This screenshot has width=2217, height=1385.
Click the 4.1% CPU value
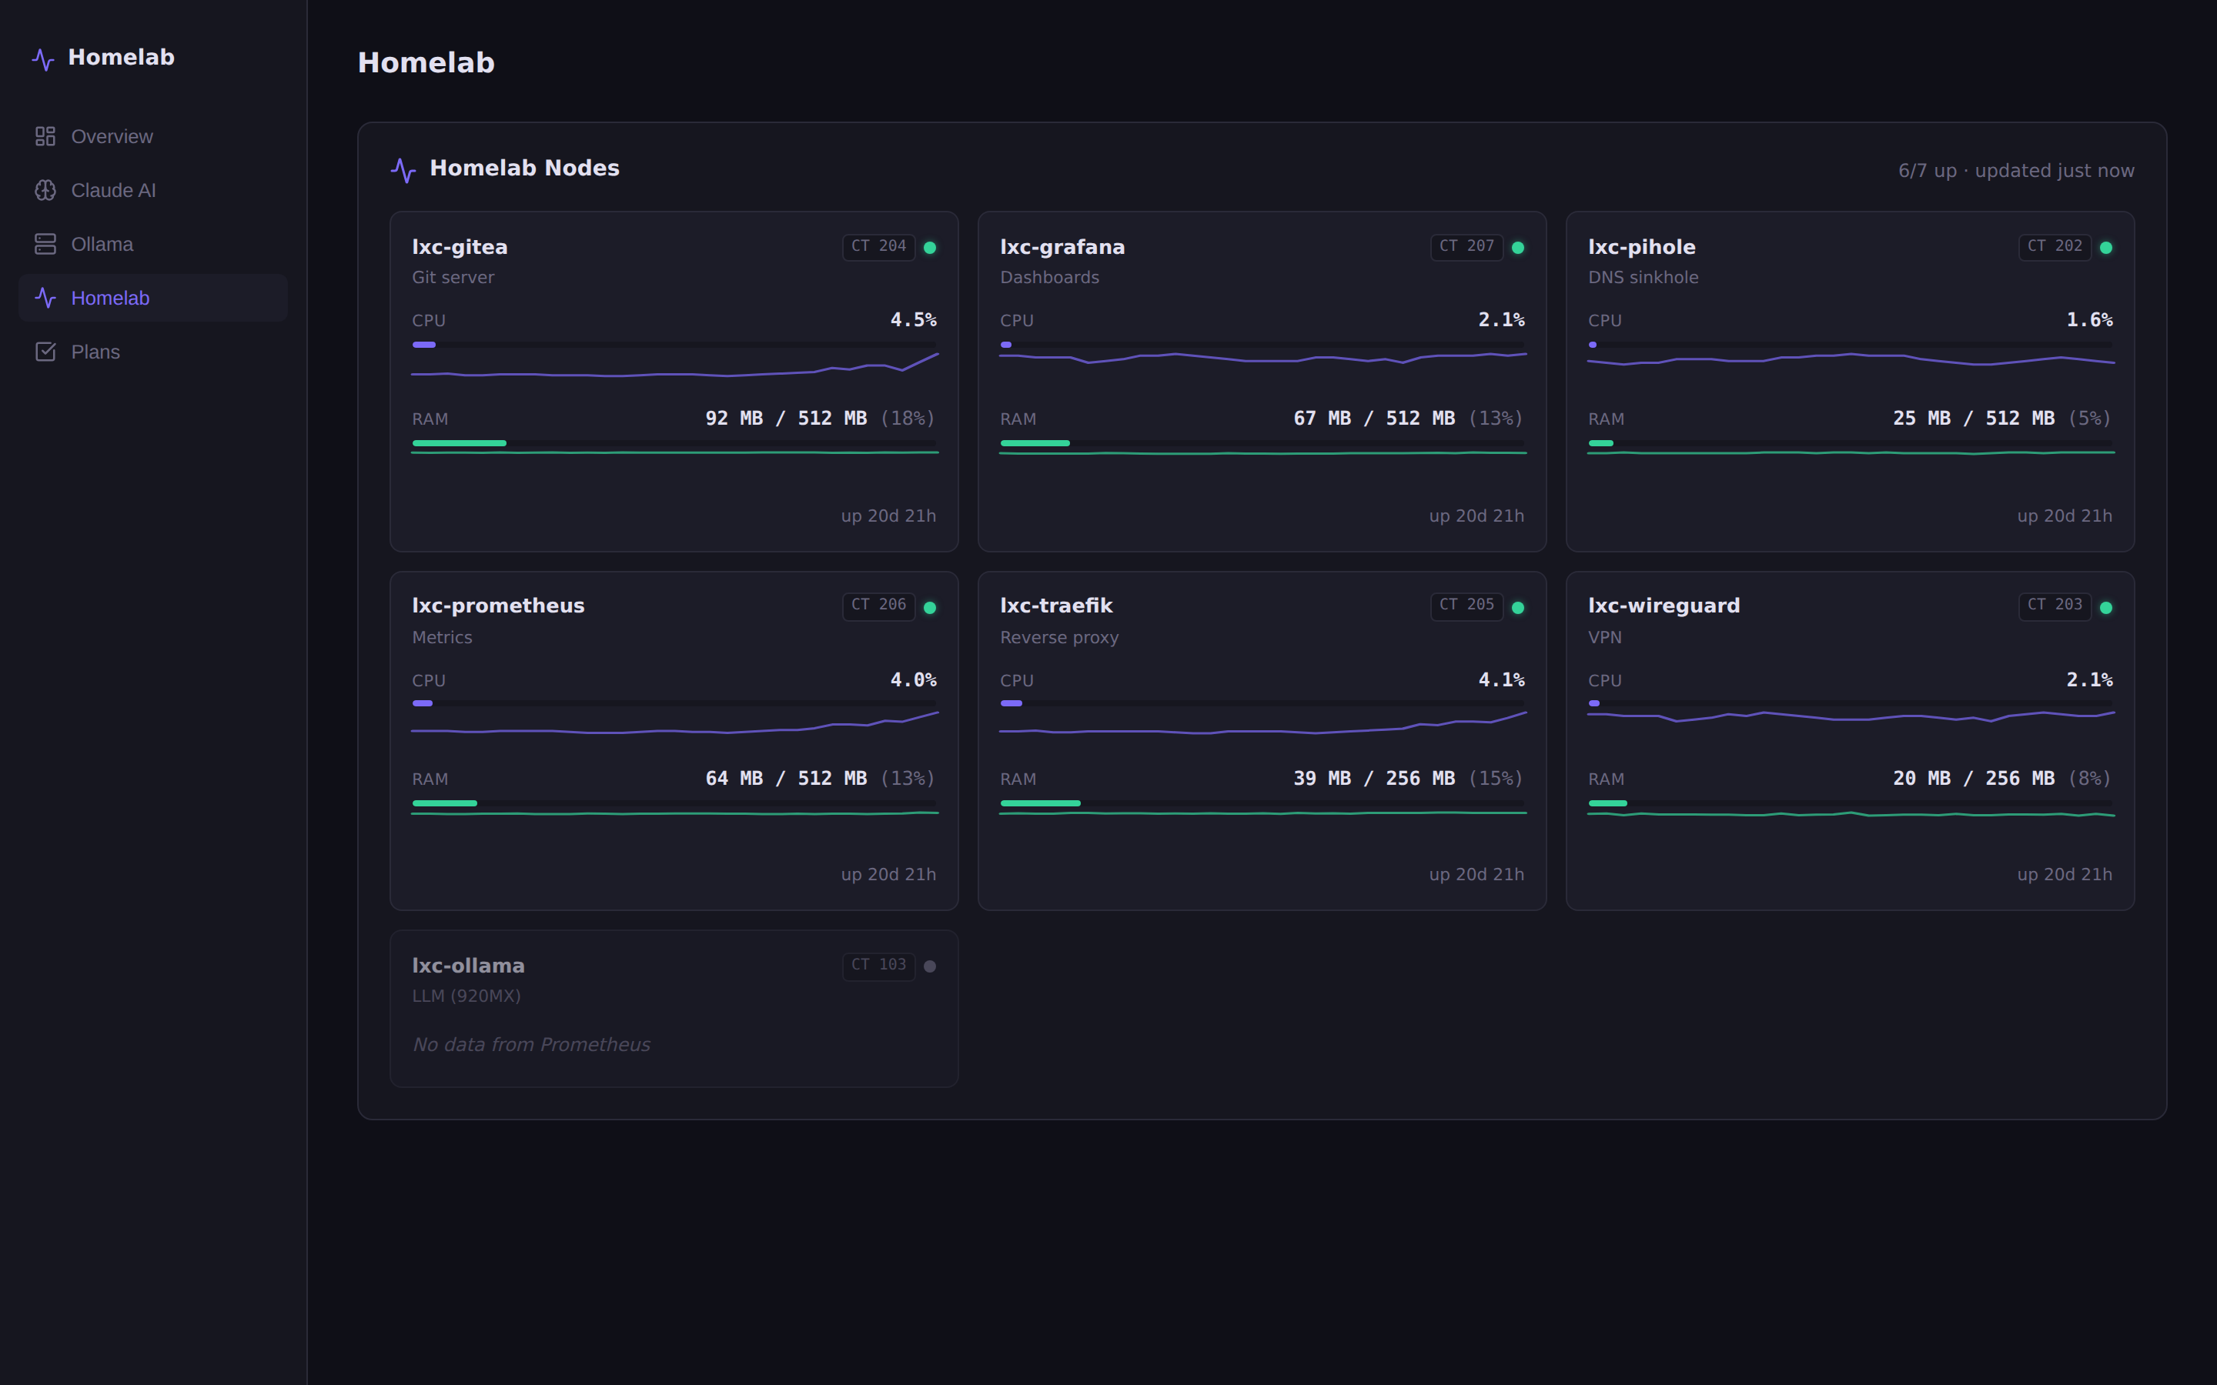click(1502, 679)
